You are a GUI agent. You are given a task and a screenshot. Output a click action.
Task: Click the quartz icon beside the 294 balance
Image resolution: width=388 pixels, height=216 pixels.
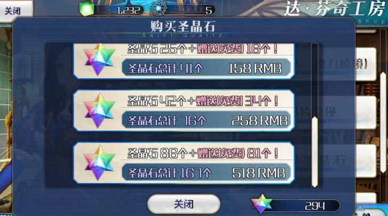click(x=262, y=204)
